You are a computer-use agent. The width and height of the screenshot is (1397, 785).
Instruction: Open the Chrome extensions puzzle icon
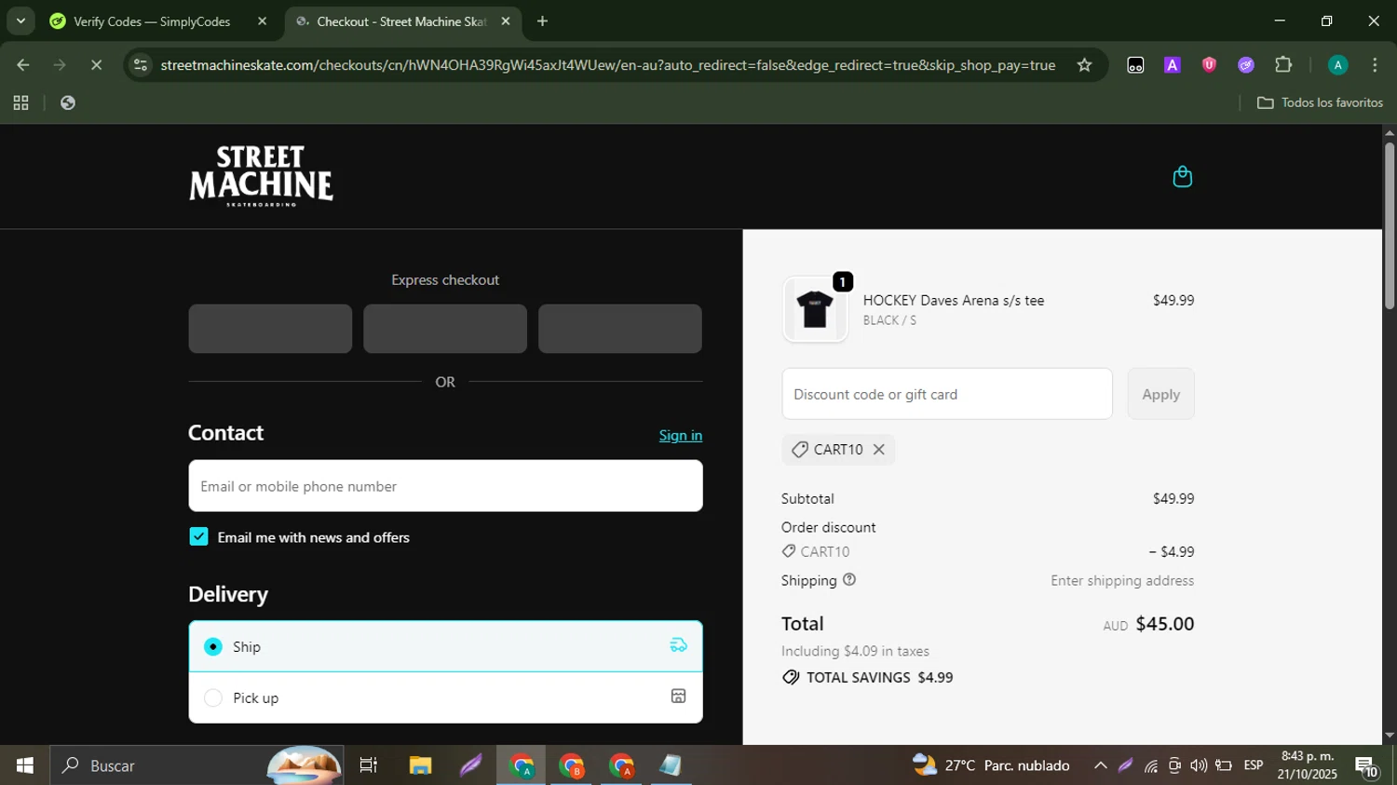(x=1283, y=64)
